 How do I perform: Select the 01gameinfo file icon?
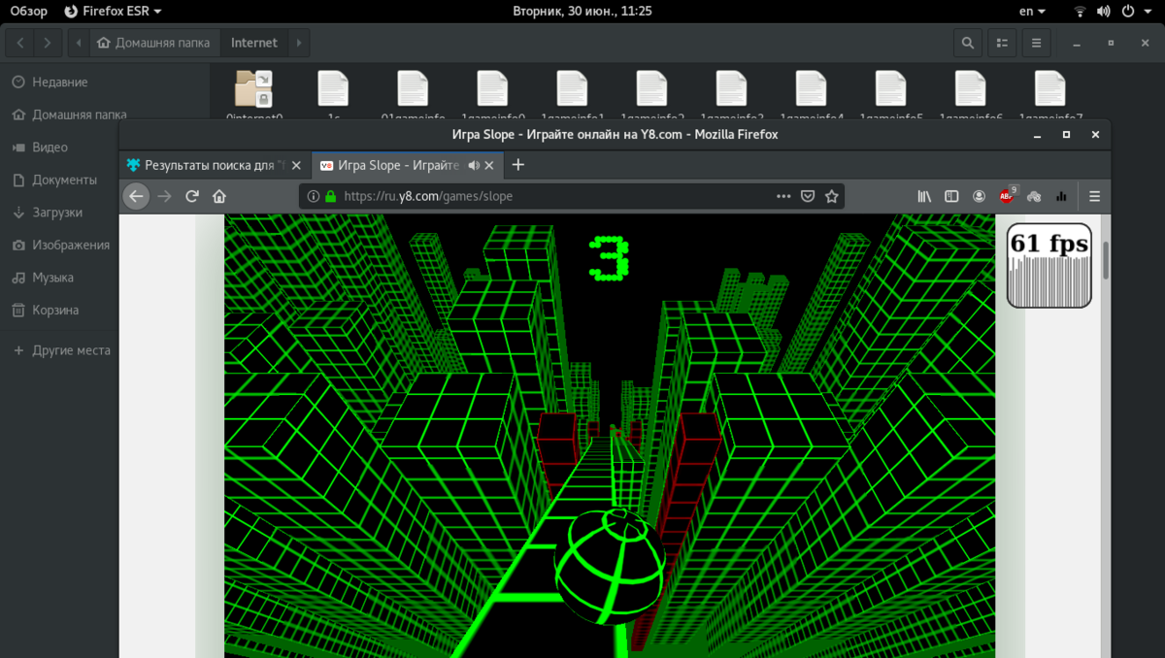pos(413,88)
